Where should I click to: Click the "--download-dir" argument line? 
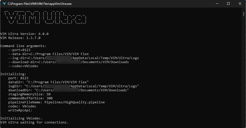[x=68, y=62]
